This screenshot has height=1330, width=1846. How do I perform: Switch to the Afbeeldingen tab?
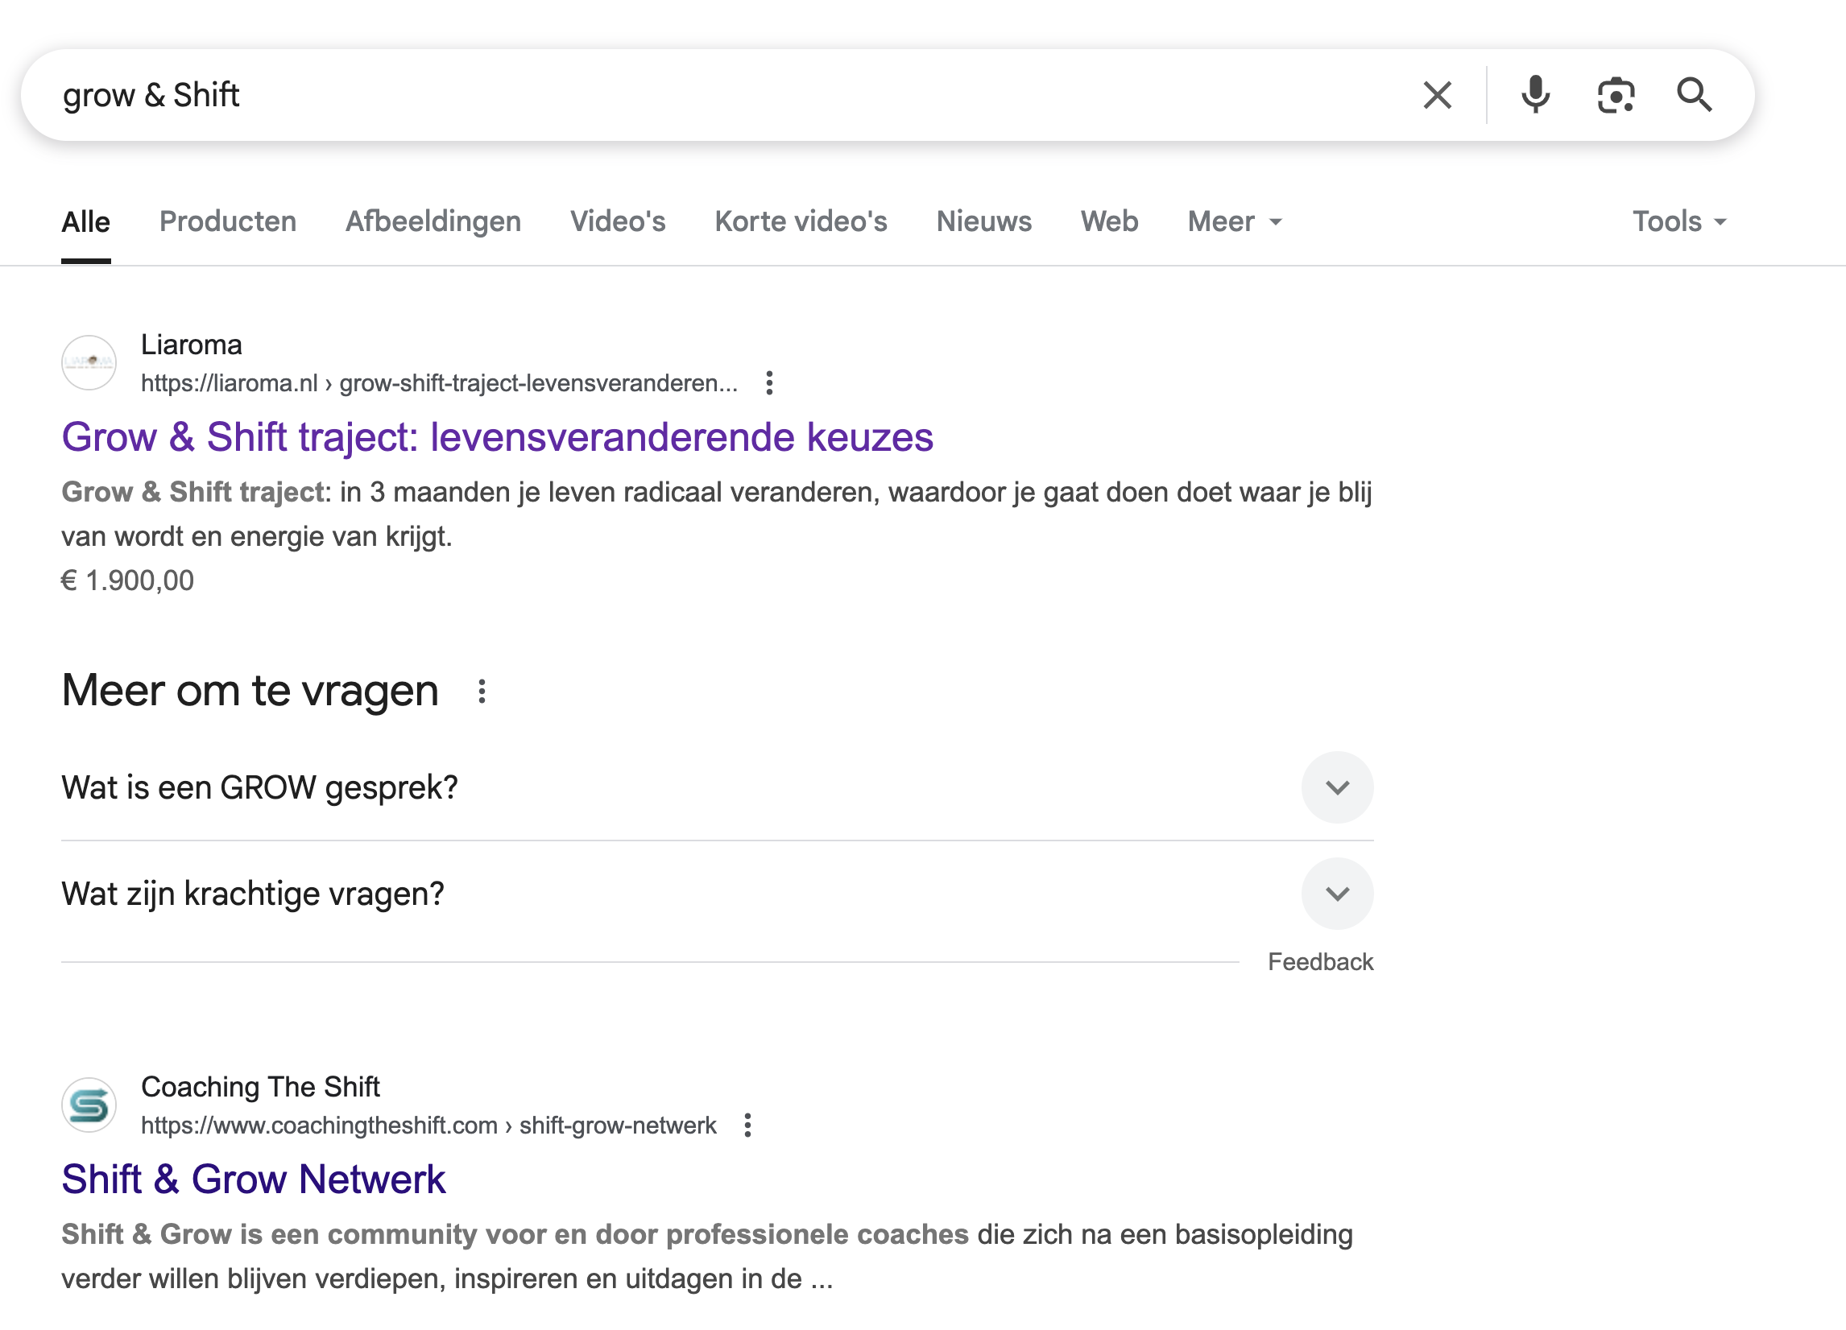pyautogui.click(x=433, y=221)
